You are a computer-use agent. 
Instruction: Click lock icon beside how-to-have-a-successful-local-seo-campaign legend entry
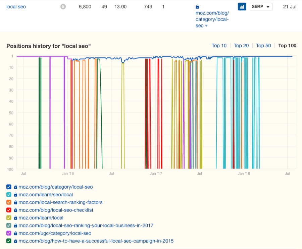pyautogui.click(x=15, y=241)
